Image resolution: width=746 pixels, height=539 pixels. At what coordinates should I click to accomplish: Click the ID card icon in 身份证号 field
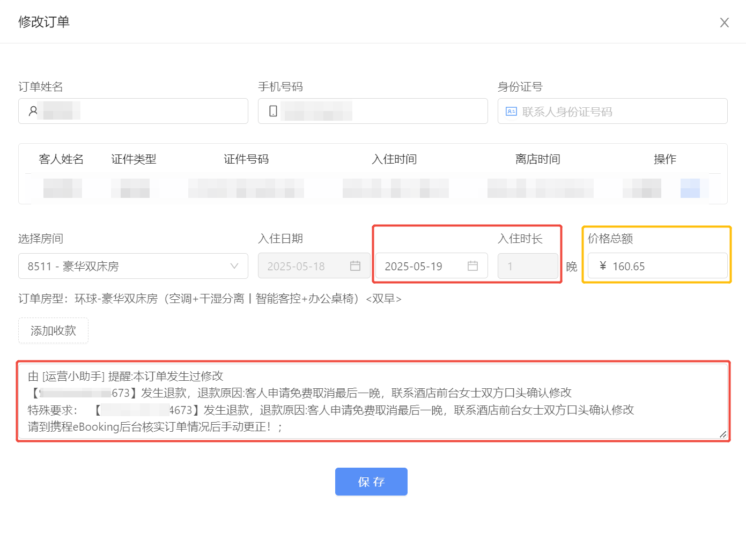pos(511,112)
